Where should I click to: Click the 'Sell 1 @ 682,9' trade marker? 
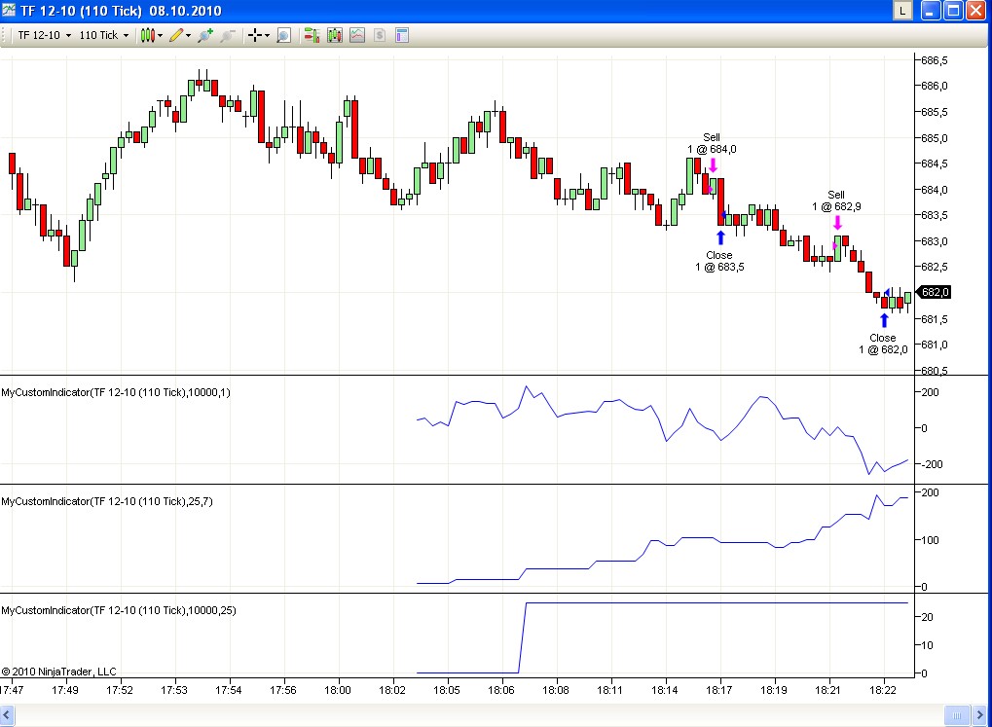click(837, 222)
